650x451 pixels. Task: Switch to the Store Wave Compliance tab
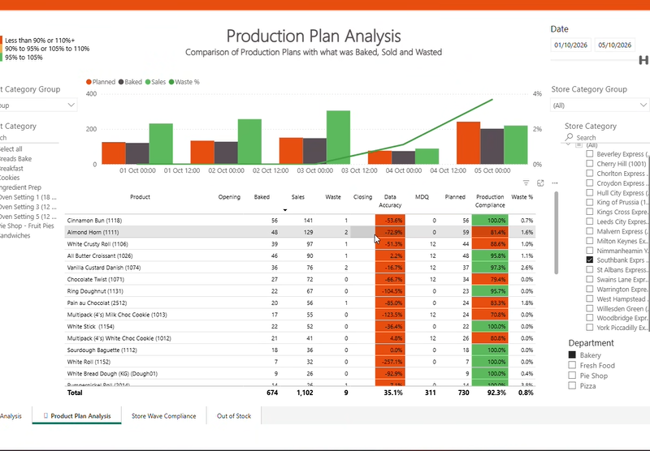(164, 416)
